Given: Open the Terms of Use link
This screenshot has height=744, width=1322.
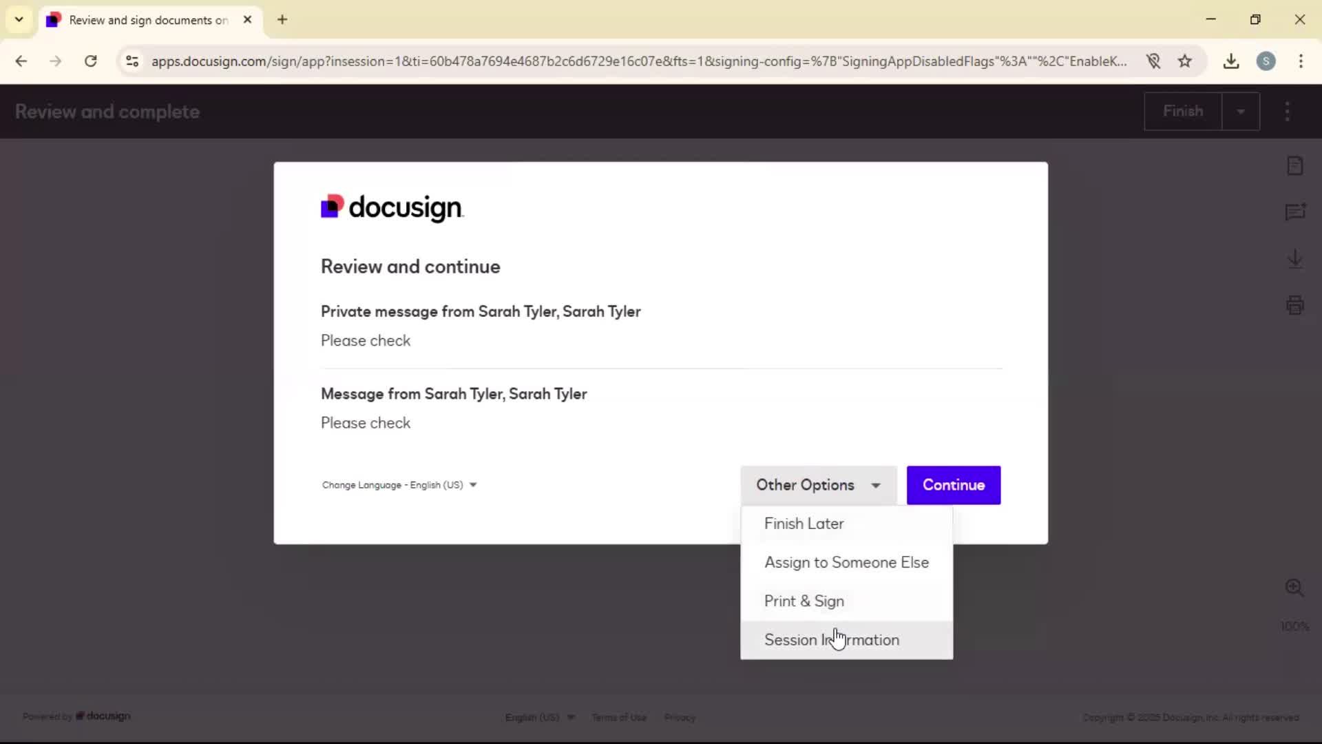Looking at the screenshot, I should click(x=619, y=717).
